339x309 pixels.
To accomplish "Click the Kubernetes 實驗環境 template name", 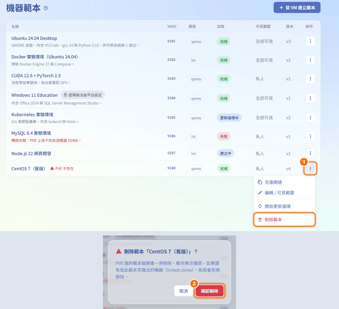I will pyautogui.click(x=32, y=115).
